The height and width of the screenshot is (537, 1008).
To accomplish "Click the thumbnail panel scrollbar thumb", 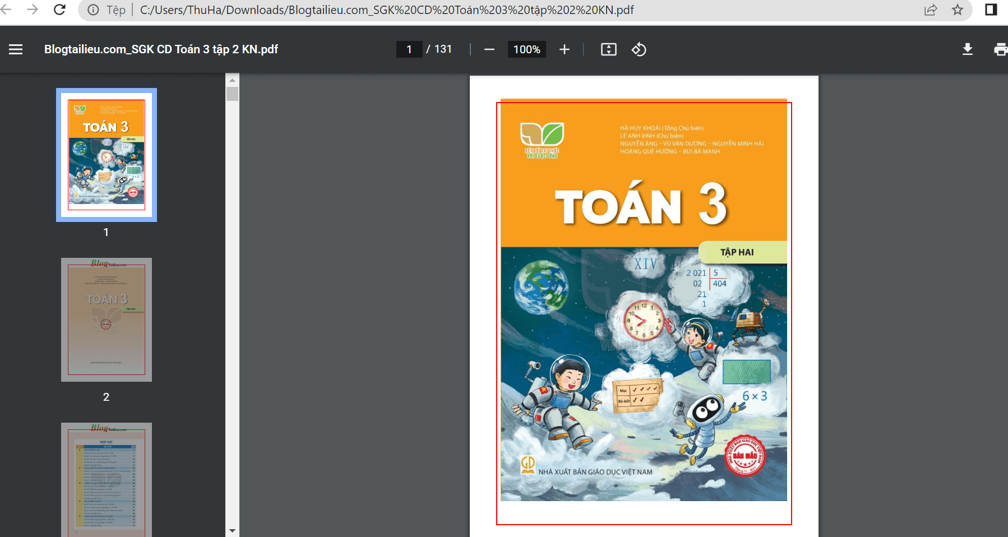I will [x=232, y=94].
